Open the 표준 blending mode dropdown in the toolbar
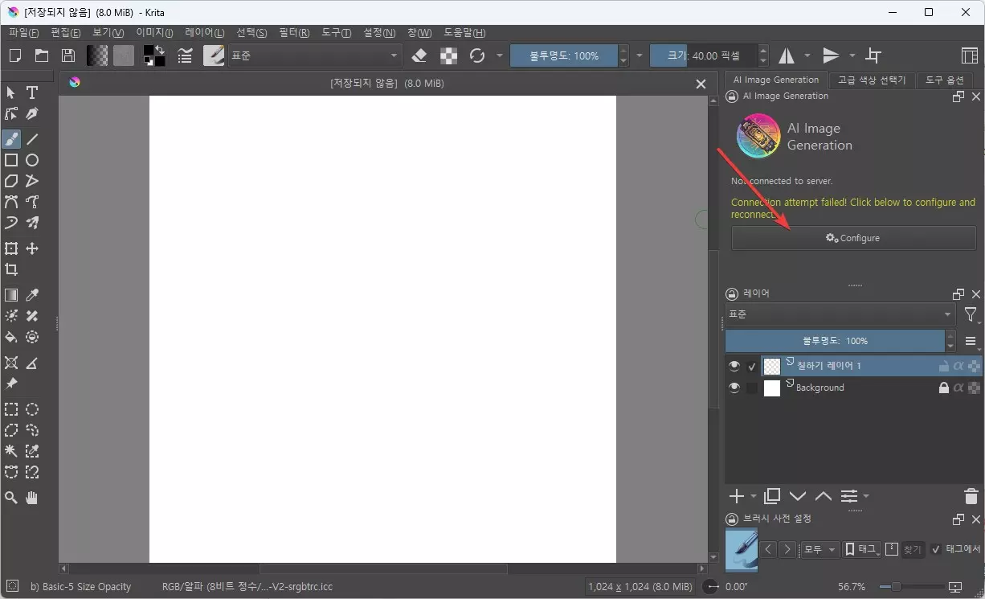 (x=313, y=55)
